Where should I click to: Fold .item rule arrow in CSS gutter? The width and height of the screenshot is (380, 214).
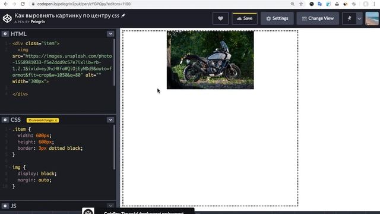point(10,130)
